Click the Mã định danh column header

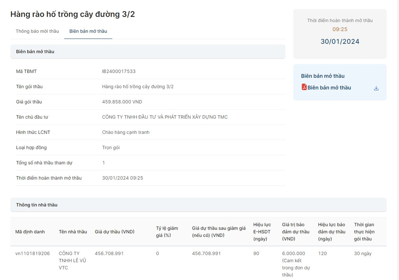pyautogui.click(x=30, y=232)
